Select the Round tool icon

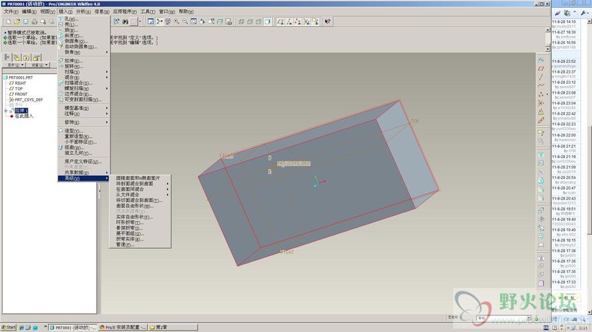click(541, 190)
